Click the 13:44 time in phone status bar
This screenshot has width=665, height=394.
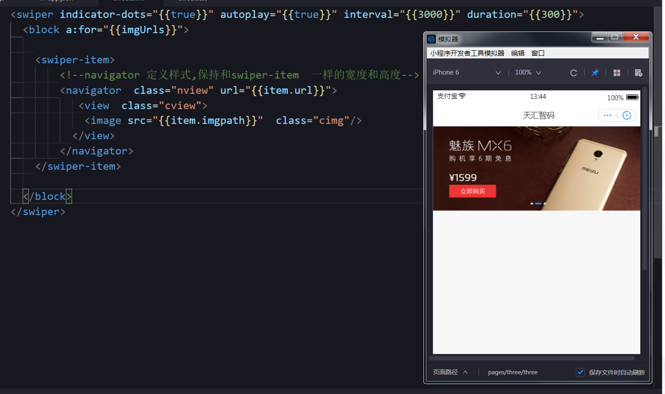click(538, 97)
